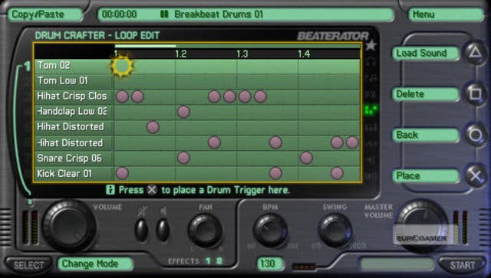491x278 pixels.
Task: Select the Tom Low 01 track row
Action: 197,81
